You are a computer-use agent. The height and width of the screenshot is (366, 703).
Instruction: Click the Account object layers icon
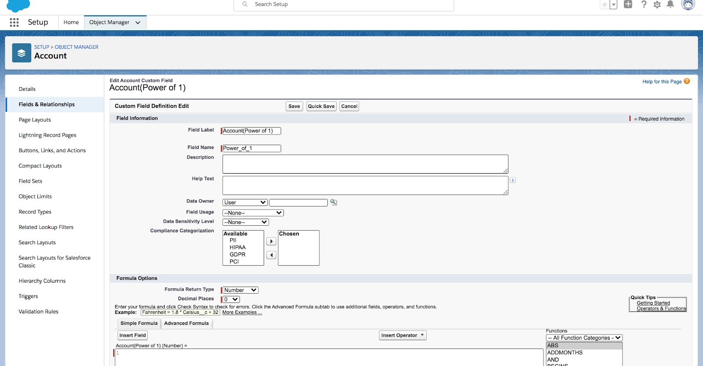coord(22,53)
